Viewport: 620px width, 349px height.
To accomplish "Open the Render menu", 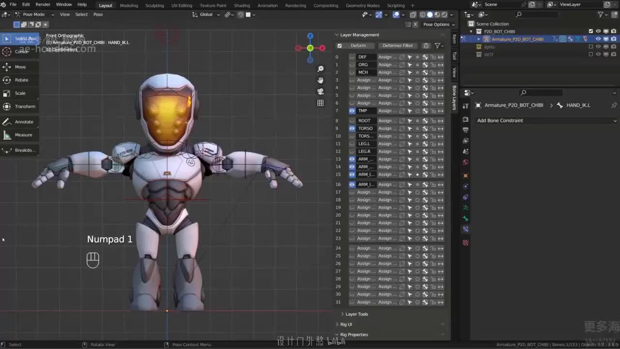I will (43, 5).
